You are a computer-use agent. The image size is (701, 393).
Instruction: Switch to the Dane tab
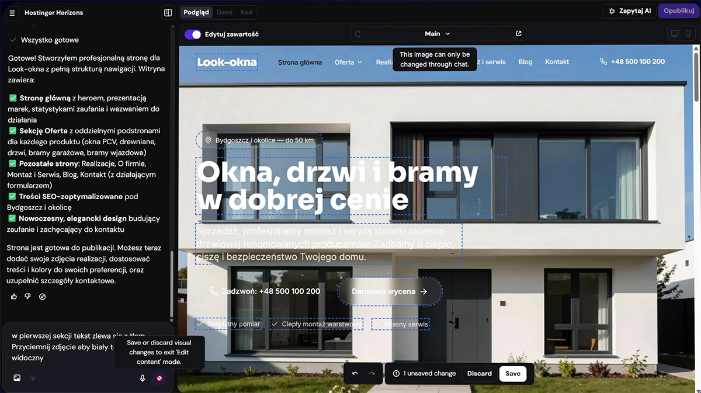(224, 12)
